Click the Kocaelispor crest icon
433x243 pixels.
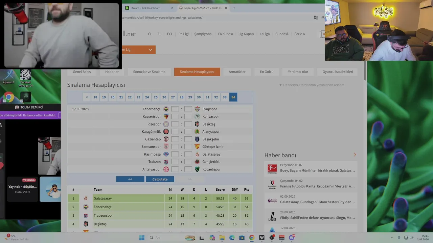click(197, 169)
